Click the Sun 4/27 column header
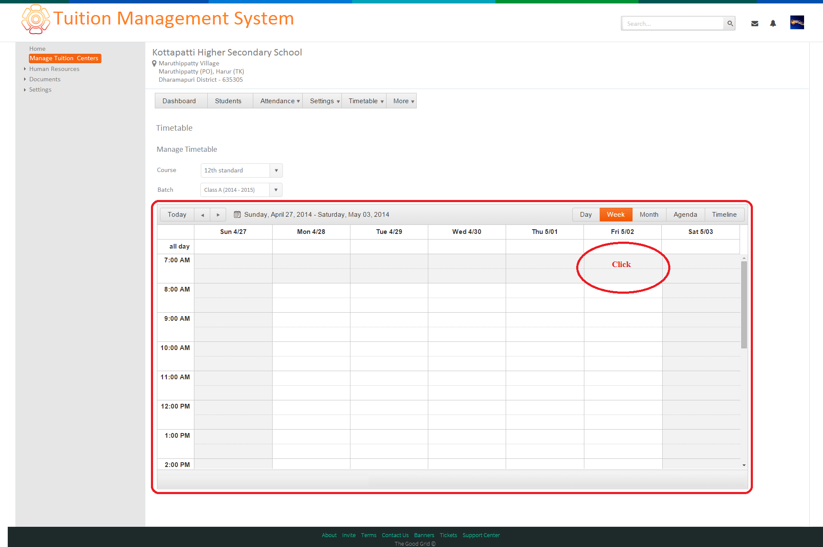This screenshot has width=823, height=547. [x=233, y=232]
